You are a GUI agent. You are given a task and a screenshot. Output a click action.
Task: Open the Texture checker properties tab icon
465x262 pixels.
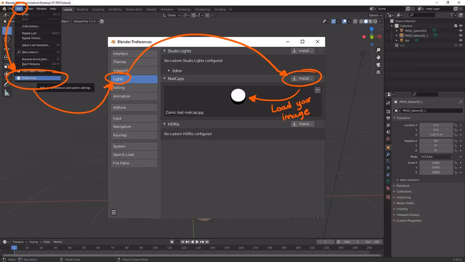pyautogui.click(x=388, y=197)
